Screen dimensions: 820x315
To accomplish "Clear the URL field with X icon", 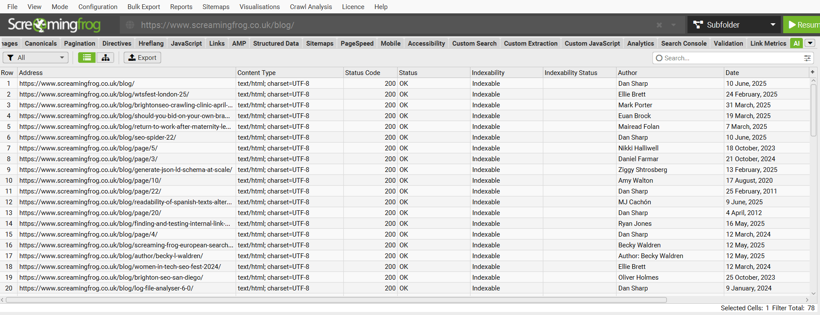I will [x=659, y=25].
